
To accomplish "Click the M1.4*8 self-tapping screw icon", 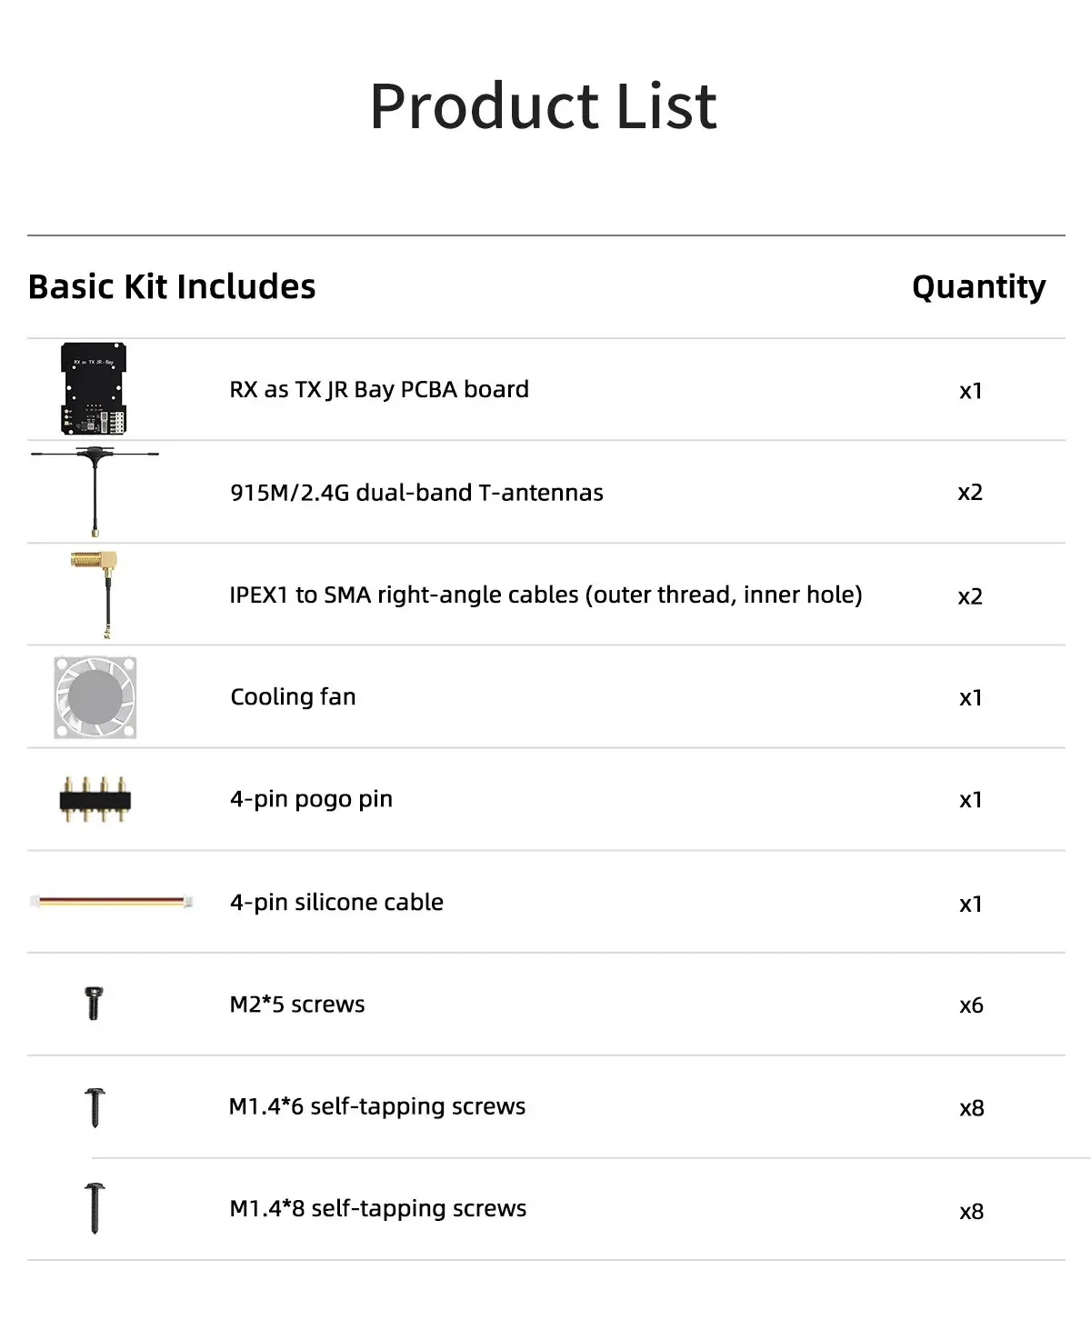I will 95,1208.
